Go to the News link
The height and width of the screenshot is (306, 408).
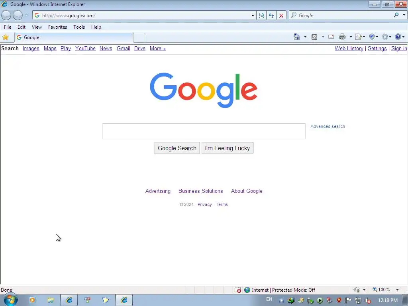pyautogui.click(x=106, y=48)
